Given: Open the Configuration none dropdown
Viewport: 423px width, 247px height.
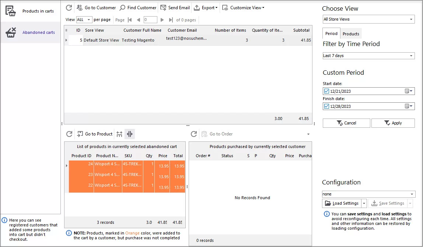Looking at the screenshot, I should pos(368,194).
